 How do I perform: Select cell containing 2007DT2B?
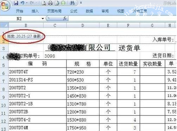point(38,112)
